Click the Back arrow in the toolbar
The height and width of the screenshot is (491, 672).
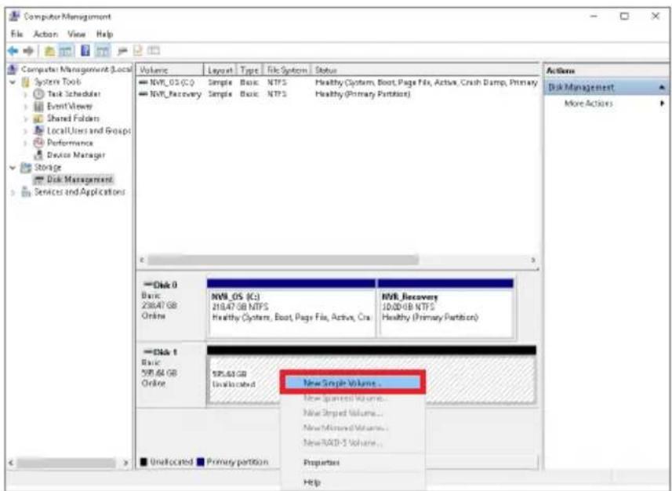[x=13, y=51]
